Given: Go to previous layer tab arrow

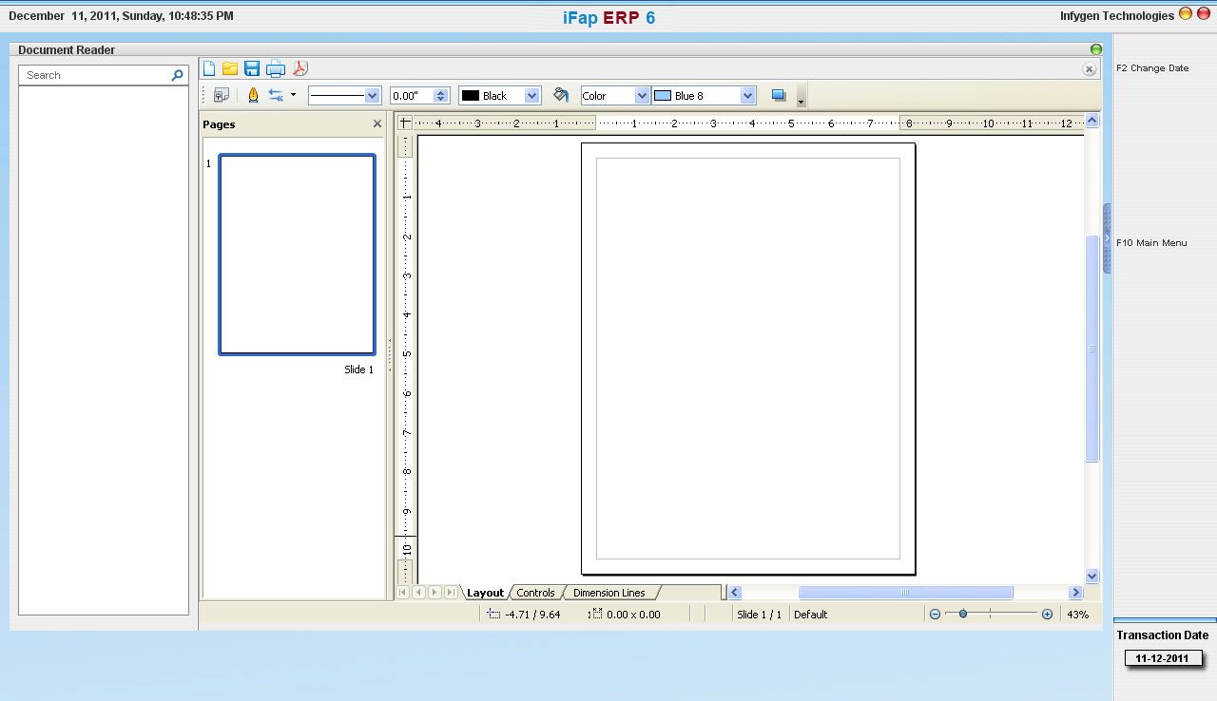Looking at the screenshot, I should [419, 592].
